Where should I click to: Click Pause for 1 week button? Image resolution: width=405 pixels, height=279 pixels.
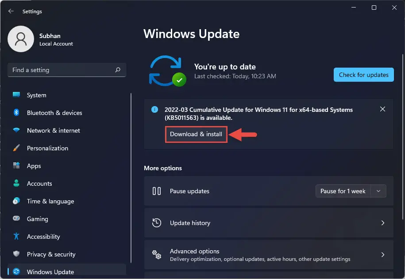click(343, 191)
